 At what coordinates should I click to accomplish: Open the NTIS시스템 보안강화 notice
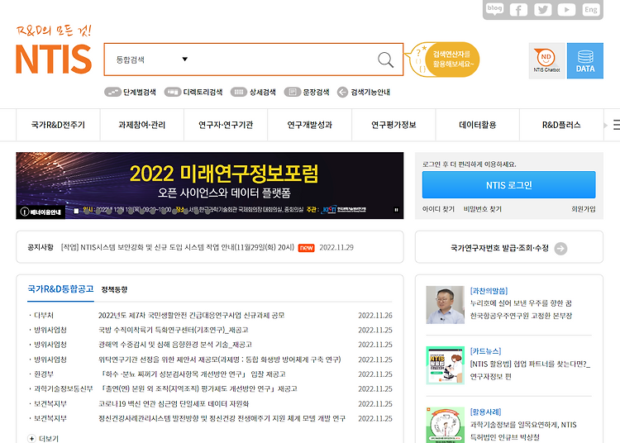(178, 247)
